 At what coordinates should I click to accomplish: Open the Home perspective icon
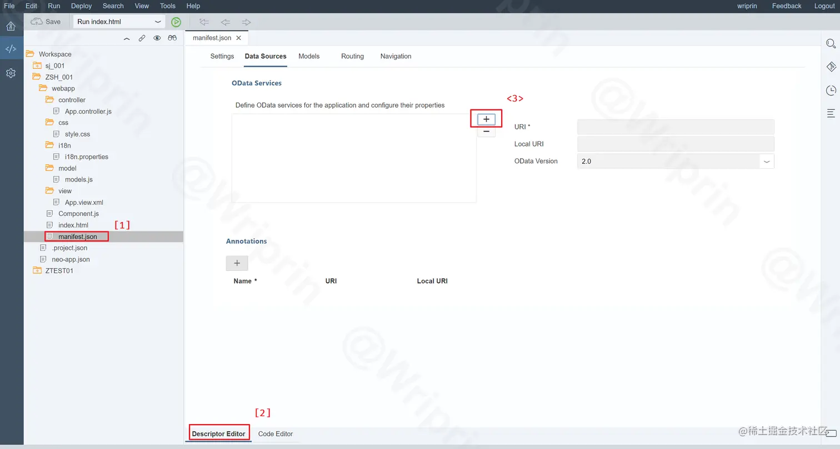(x=11, y=26)
